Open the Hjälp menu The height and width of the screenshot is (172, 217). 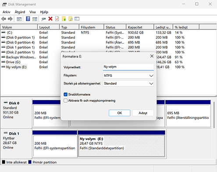coord(44,12)
